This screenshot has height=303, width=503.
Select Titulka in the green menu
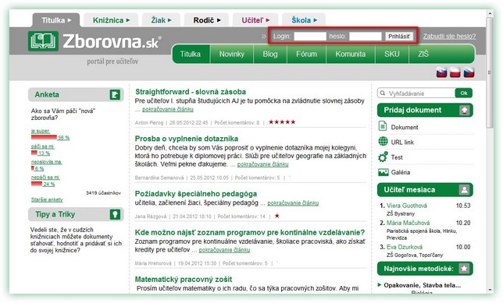[x=191, y=54]
